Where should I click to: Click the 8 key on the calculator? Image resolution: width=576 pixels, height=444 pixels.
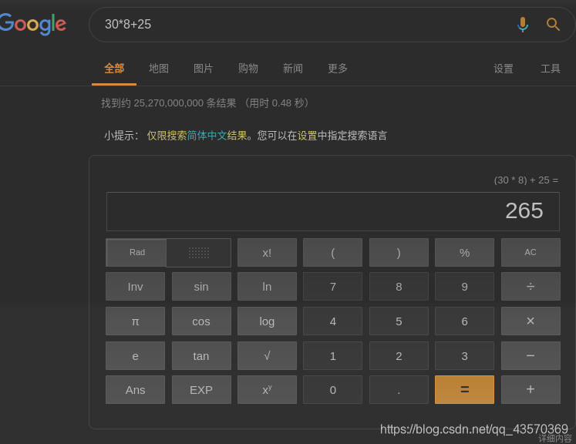point(399,287)
